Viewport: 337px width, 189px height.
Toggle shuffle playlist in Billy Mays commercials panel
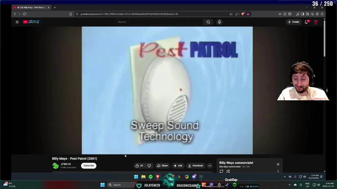point(228,171)
